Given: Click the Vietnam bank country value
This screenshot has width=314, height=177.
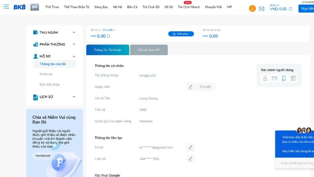Looking at the screenshot, I should 146,121.
